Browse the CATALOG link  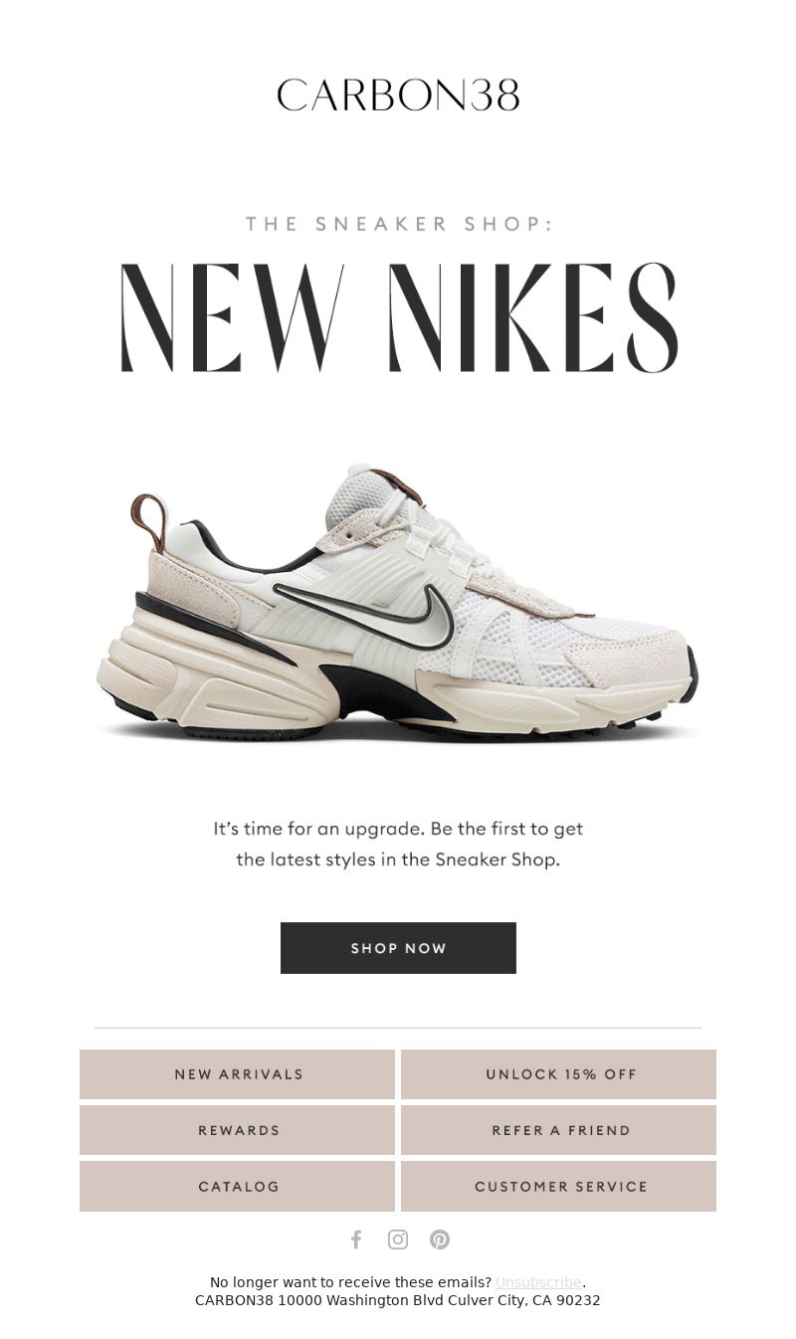coord(237,1186)
